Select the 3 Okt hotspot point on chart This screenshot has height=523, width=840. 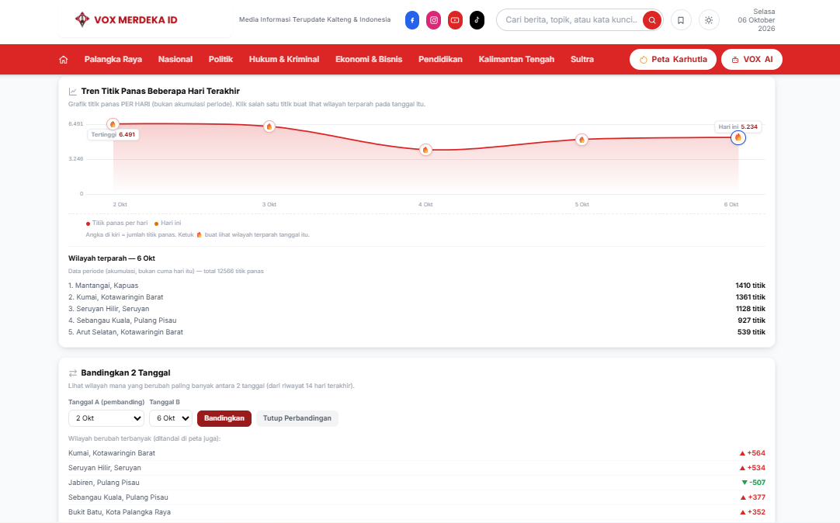pos(269,126)
